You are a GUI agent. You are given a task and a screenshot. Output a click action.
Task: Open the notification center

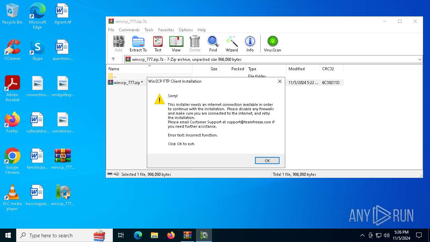419,235
